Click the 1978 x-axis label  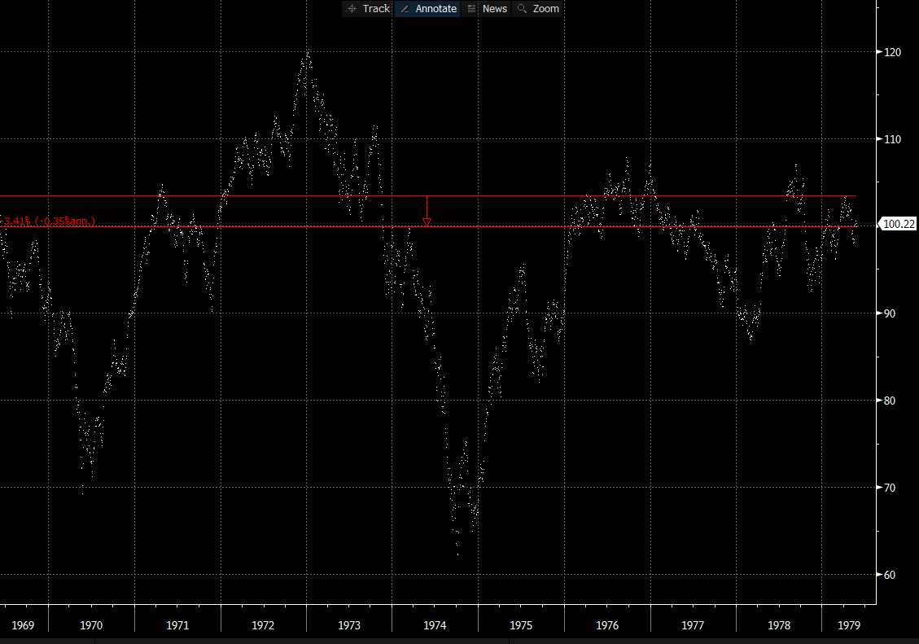click(779, 625)
